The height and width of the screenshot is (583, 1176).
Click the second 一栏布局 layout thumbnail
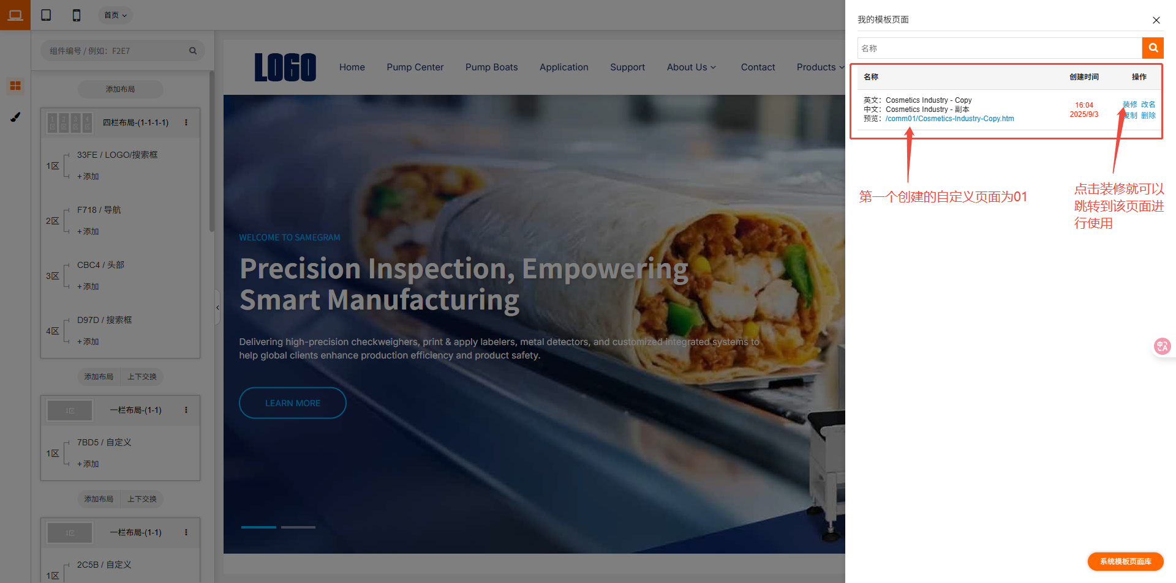70,533
